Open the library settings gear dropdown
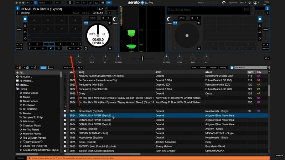The width and height of the screenshot is (285, 160). 80,68
